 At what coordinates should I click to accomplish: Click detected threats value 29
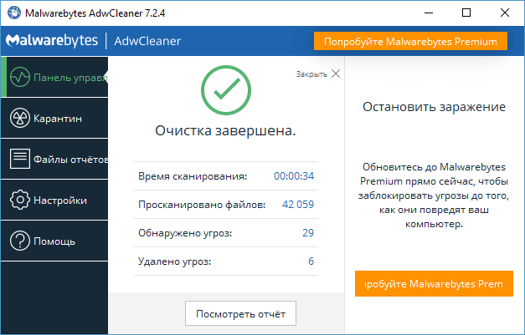(x=308, y=233)
